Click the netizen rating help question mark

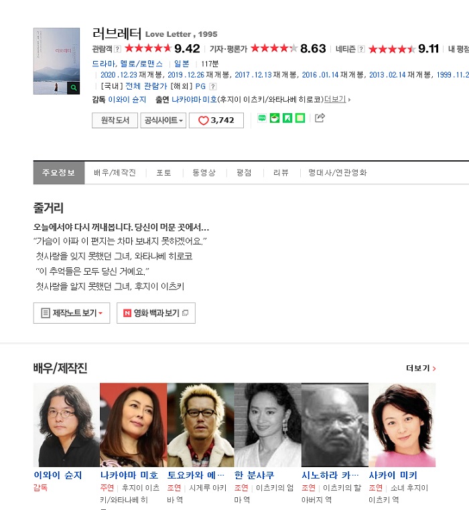(x=361, y=49)
